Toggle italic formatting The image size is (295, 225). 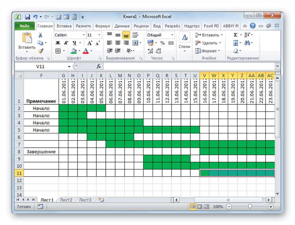[66, 43]
